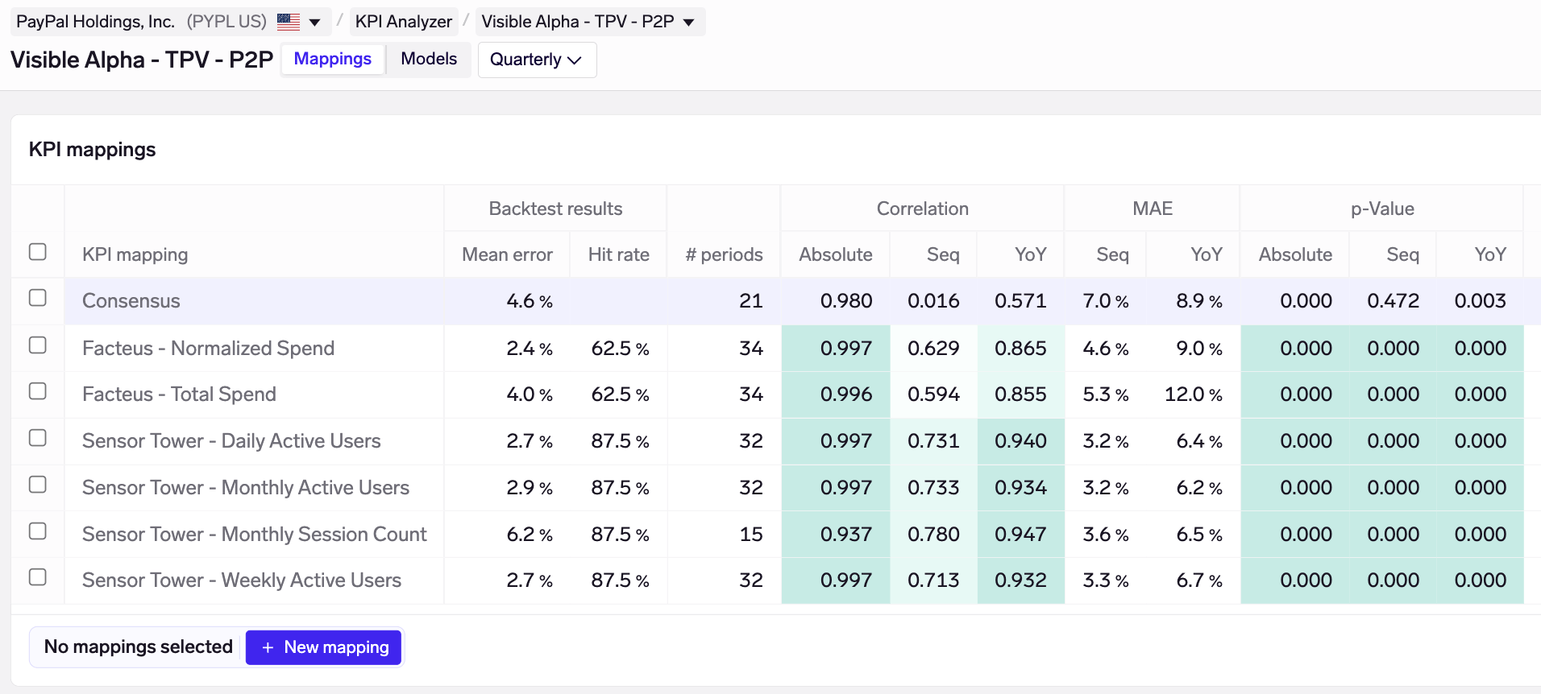Click Monthly Session Count mean error 6.2 %

tap(530, 535)
